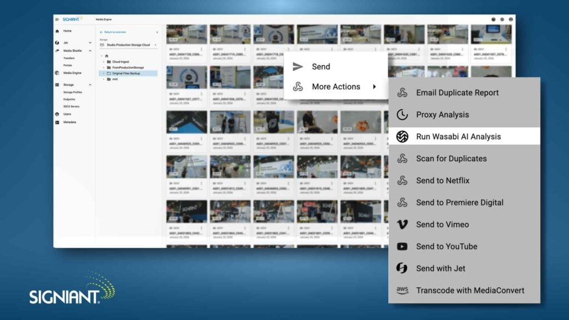This screenshot has height=320, width=569.
Task: Open the first video thumbnail in top row
Action: pyautogui.click(x=187, y=34)
